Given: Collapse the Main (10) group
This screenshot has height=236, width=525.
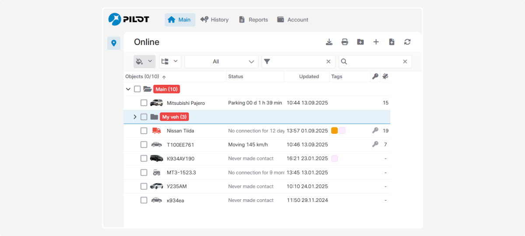Looking at the screenshot, I should click(x=128, y=89).
